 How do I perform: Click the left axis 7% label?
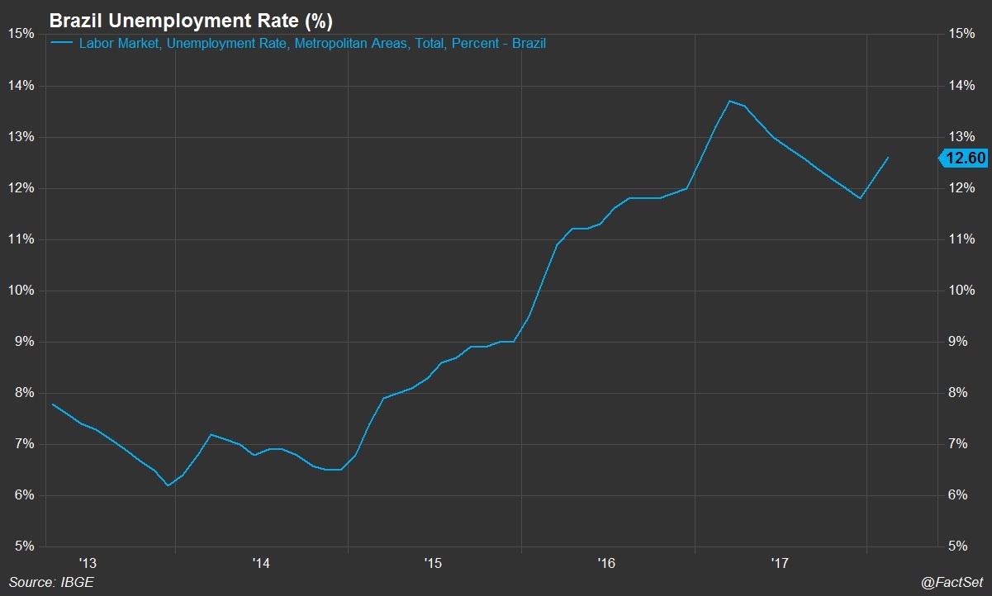click(x=24, y=444)
